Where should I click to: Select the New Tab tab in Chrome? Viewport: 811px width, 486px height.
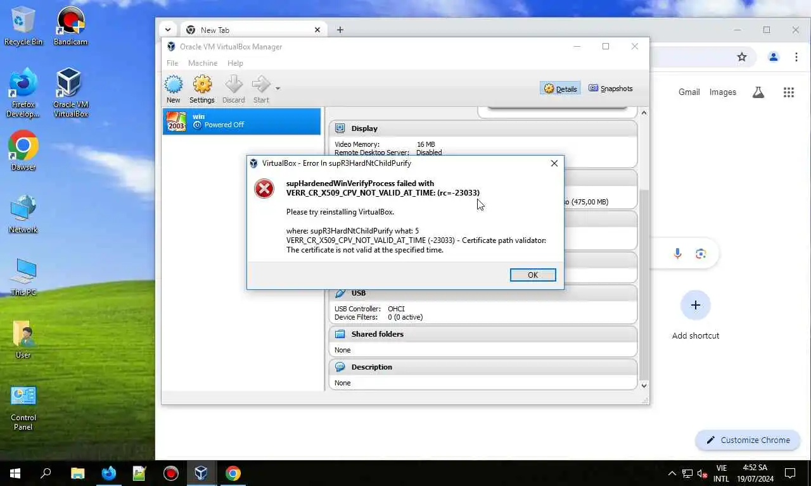(253, 30)
